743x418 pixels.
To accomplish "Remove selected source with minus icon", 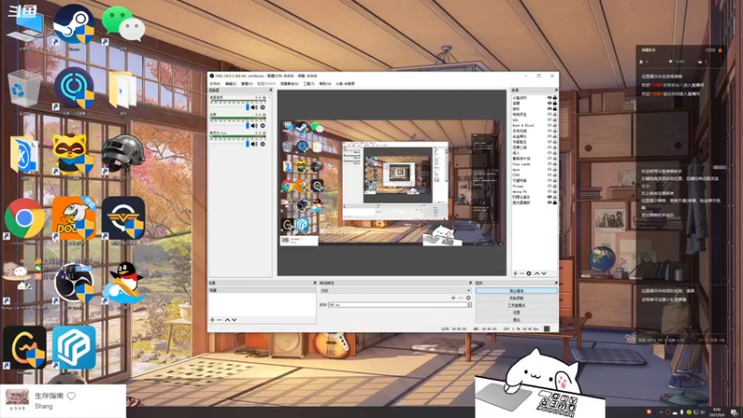I will click(522, 273).
